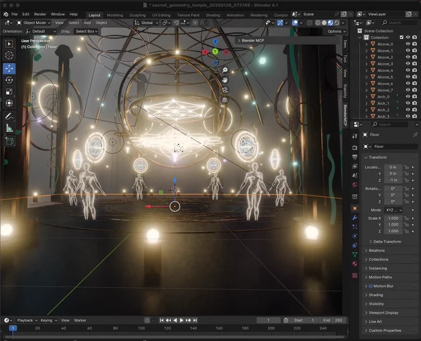Open the Material properties tab icon

click(x=355, y=264)
